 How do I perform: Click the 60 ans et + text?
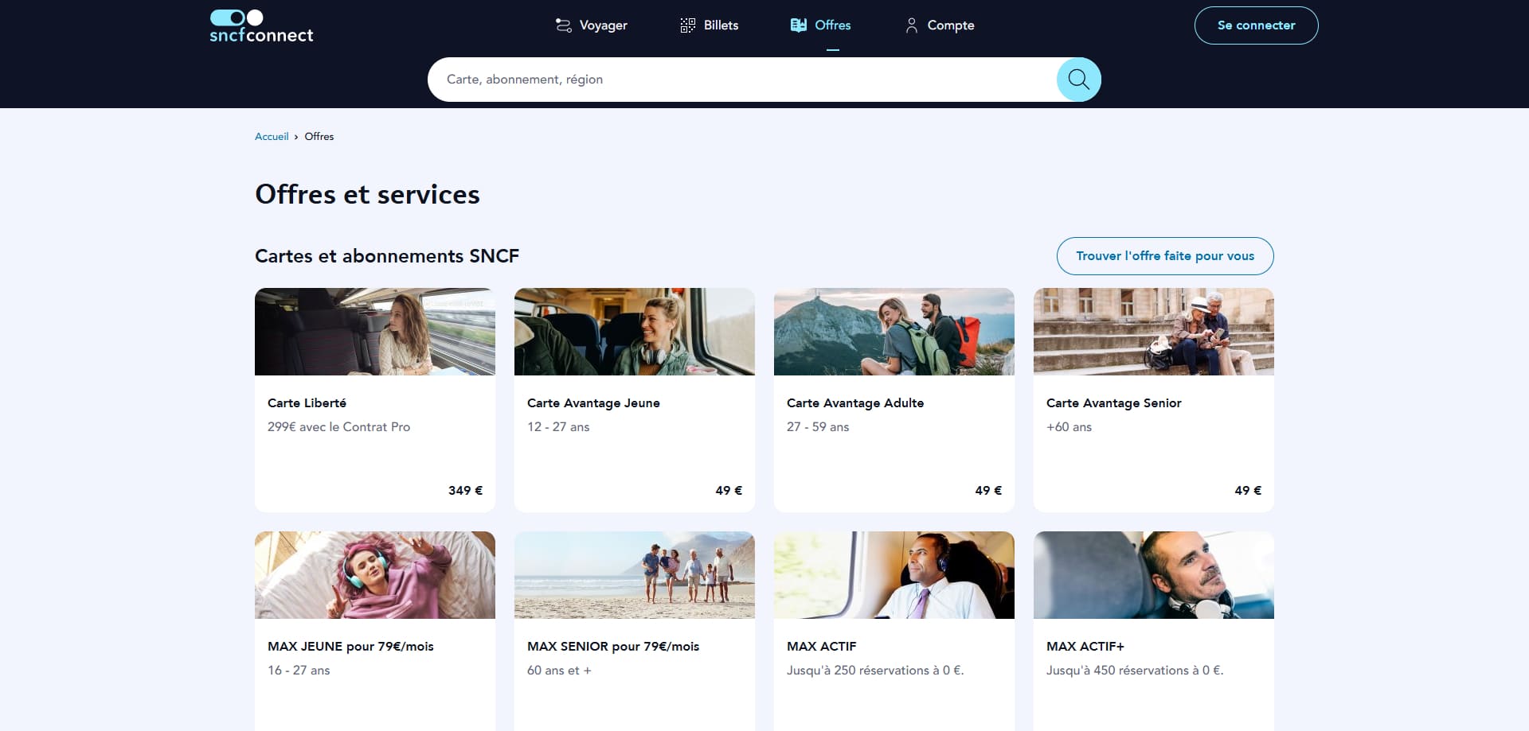click(x=559, y=671)
